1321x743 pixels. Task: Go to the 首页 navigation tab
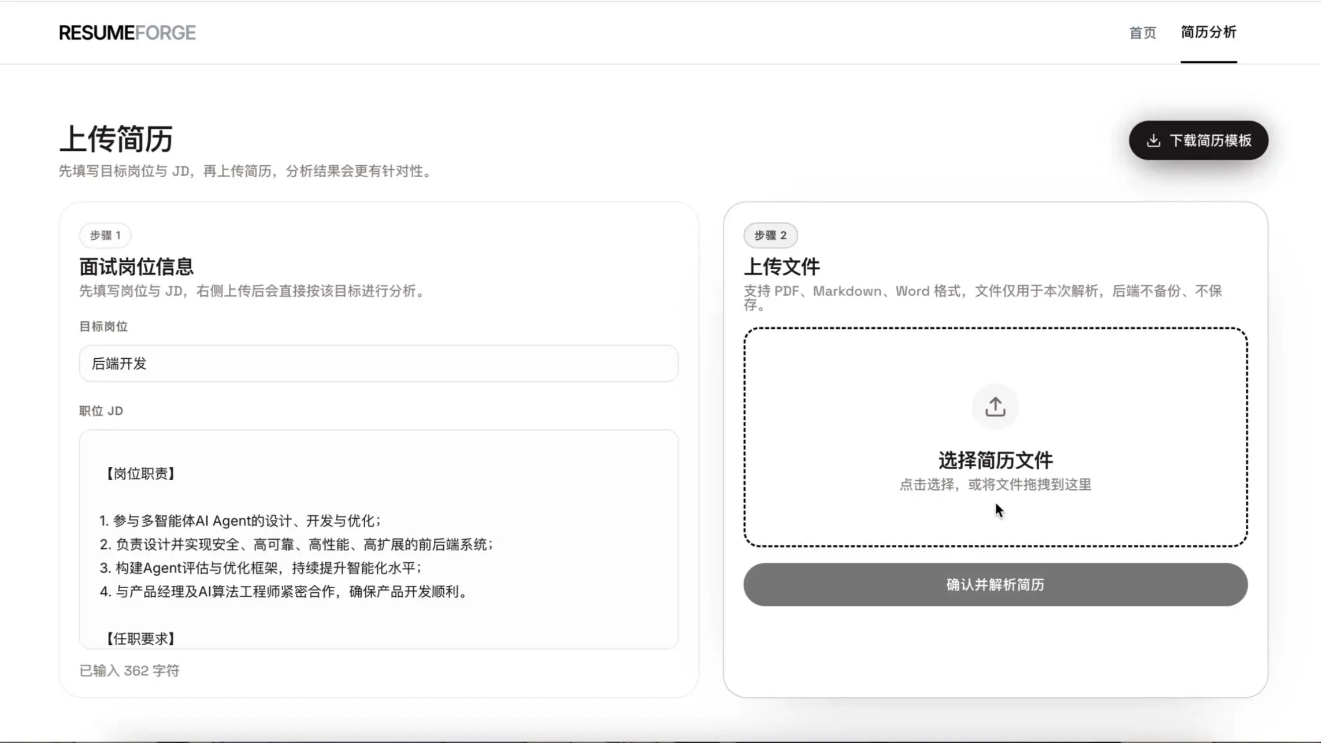(1142, 33)
